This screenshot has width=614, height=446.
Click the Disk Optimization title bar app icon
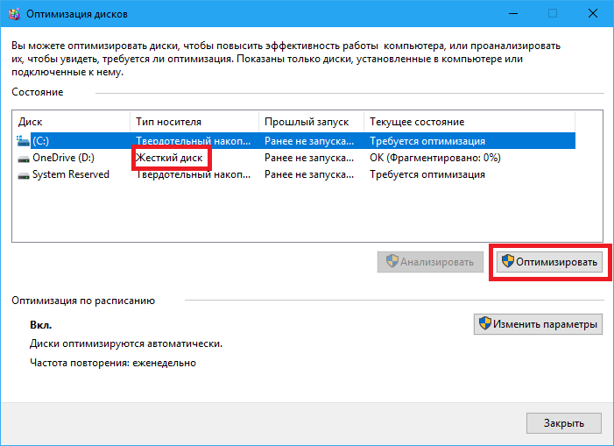coord(14,14)
